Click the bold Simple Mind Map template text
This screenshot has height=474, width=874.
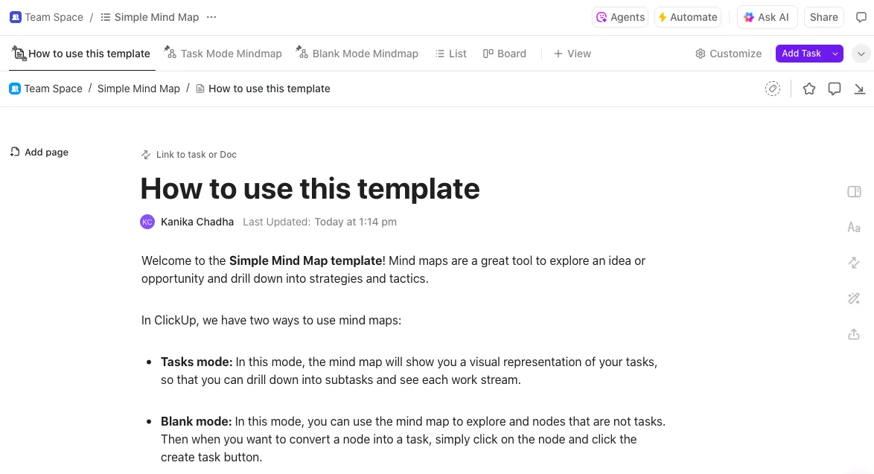305,260
